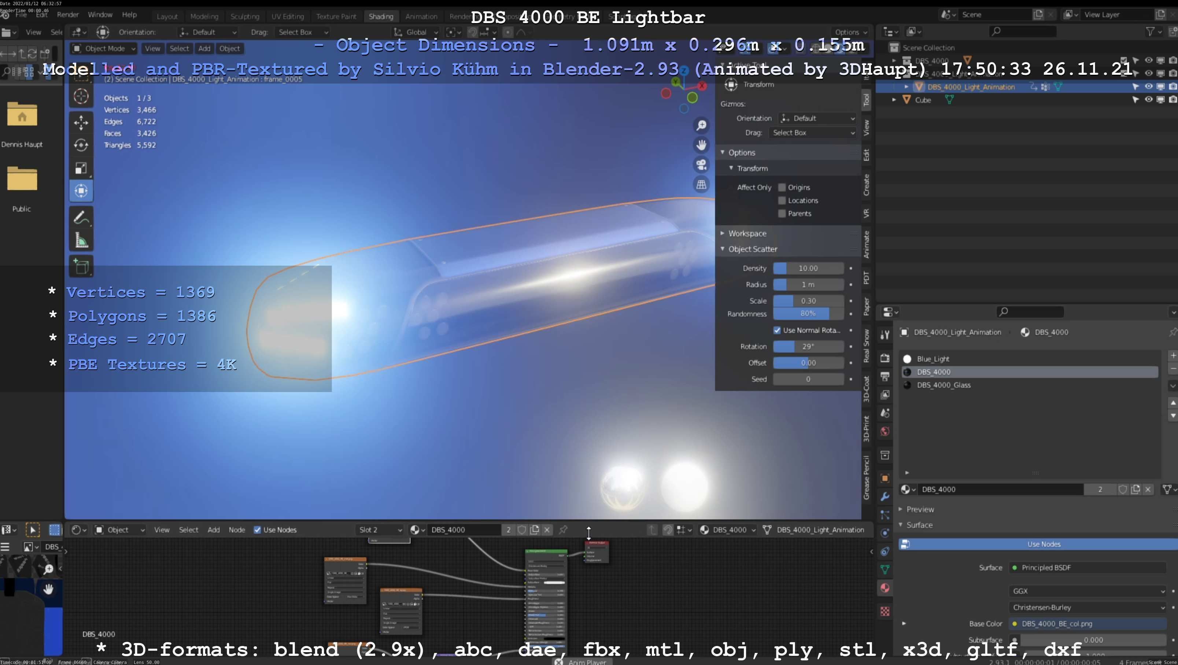Click the Principled BSDF surface field
Image resolution: width=1178 pixels, height=665 pixels.
click(x=1088, y=568)
